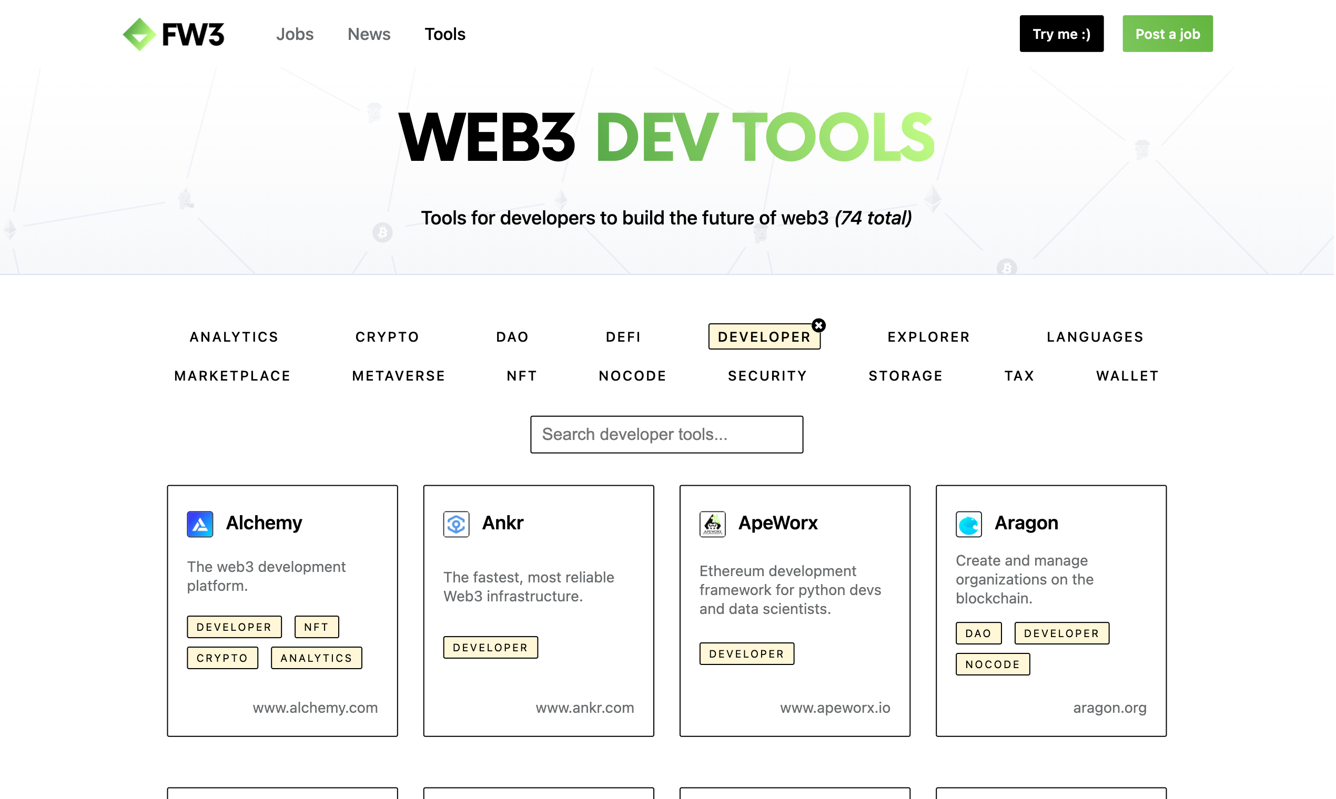The height and width of the screenshot is (799, 1336).
Task: Select the Security category filter
Action: (767, 376)
